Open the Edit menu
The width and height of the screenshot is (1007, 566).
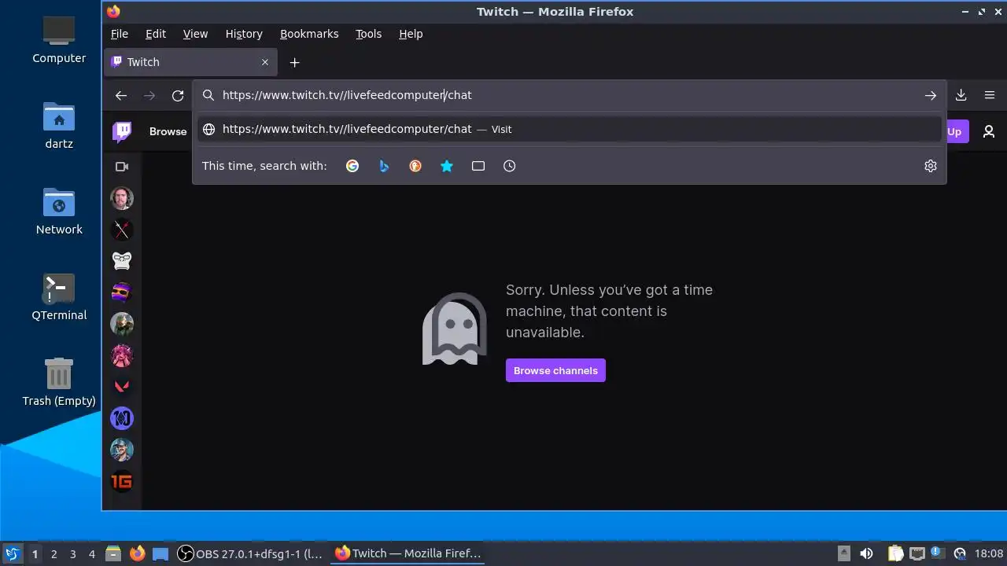point(156,34)
